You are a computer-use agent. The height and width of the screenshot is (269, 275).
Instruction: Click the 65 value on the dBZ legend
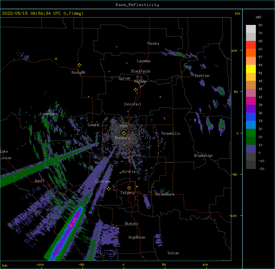tap(260, 41)
